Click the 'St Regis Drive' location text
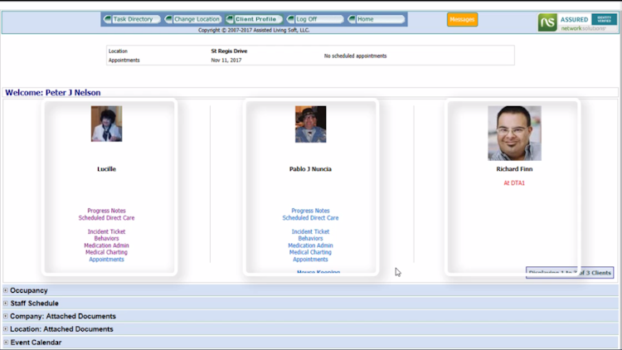This screenshot has height=350, width=622. [x=229, y=51]
